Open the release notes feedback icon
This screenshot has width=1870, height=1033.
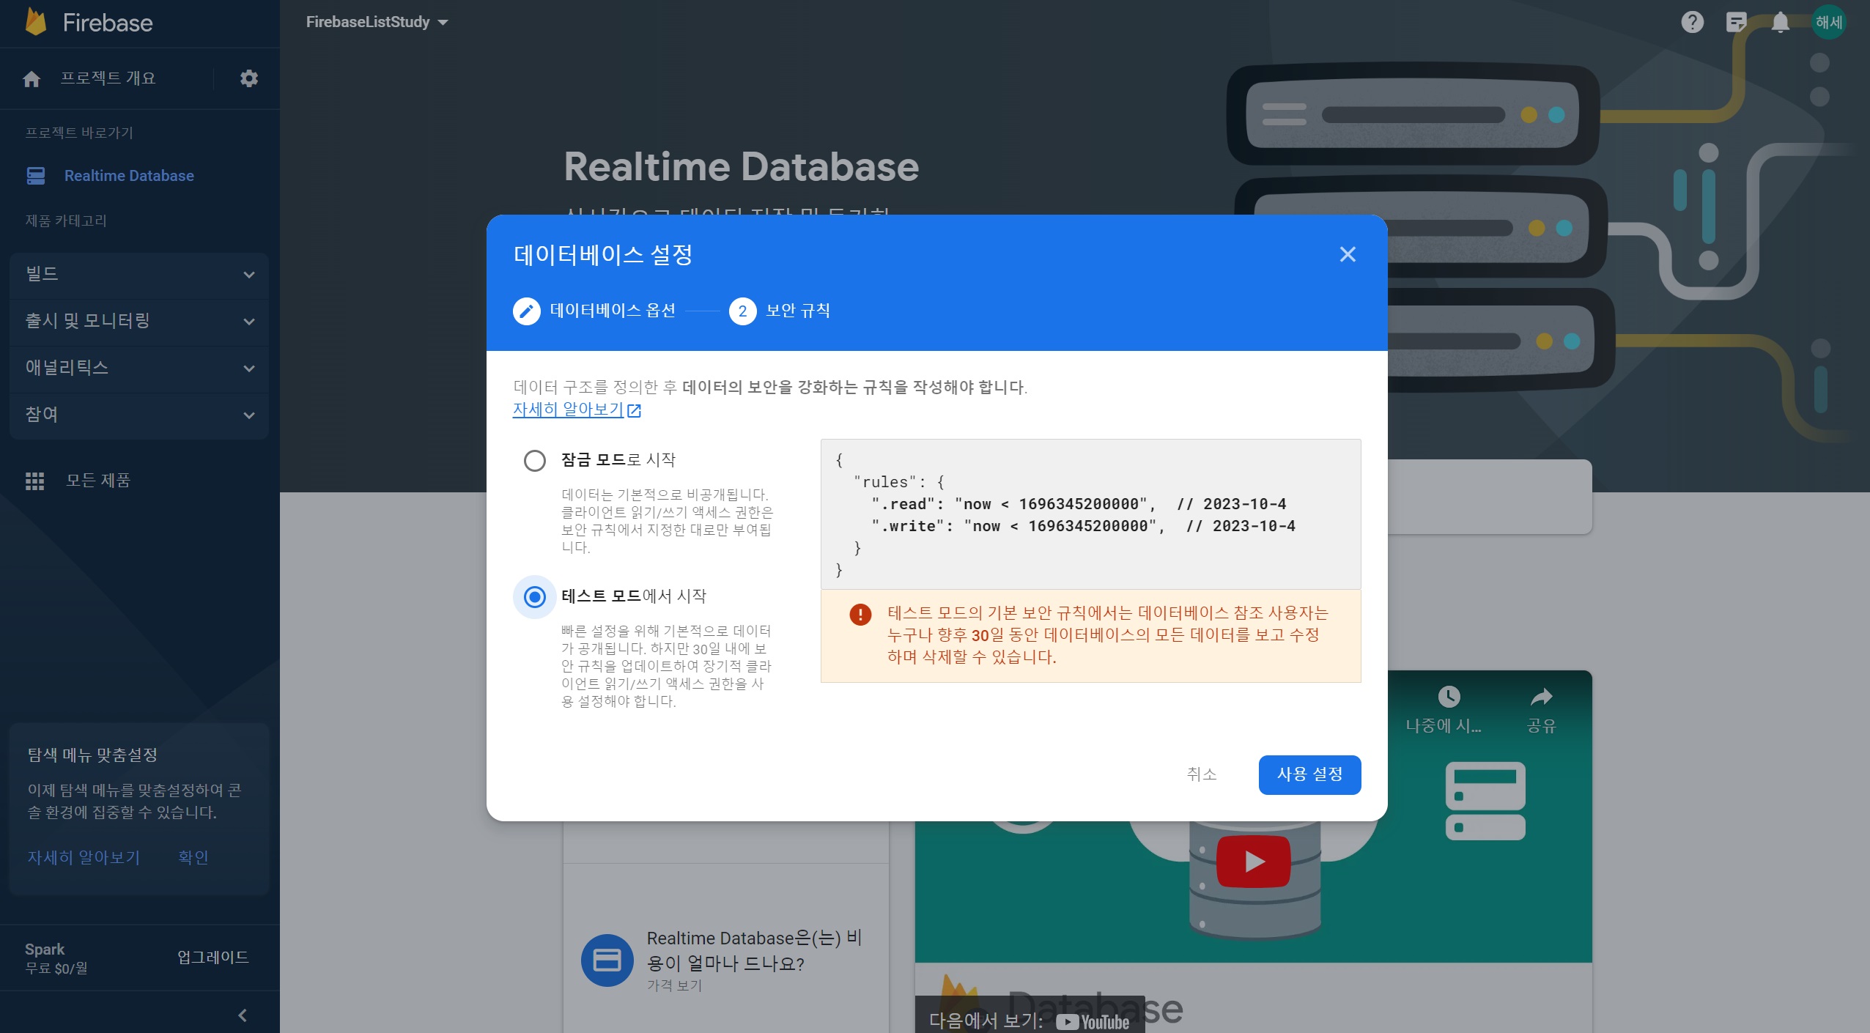coord(1736,22)
